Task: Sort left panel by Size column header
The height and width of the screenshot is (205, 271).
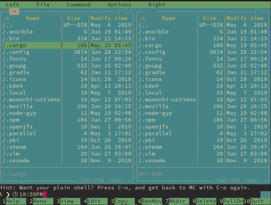Action: pyautogui.click(x=74, y=18)
